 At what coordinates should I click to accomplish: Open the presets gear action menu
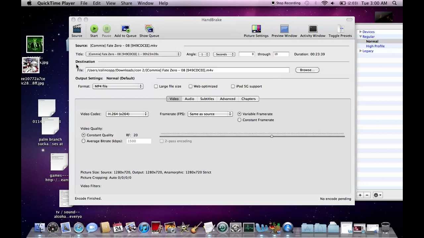377,195
